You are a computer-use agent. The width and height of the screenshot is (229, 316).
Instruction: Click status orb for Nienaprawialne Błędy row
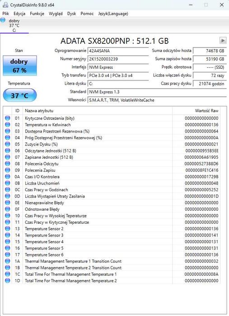click(x=7, y=203)
